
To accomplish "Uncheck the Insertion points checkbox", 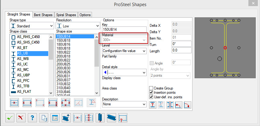I will [x=151, y=93].
